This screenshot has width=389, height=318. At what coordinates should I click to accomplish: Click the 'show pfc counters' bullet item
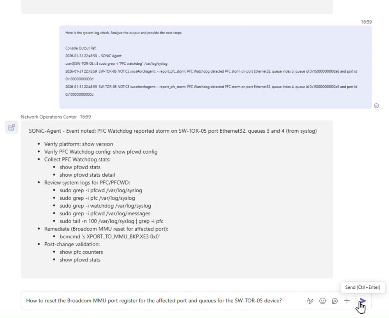[x=81, y=252]
